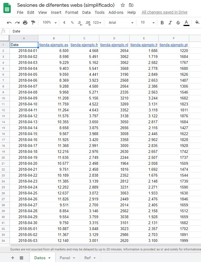Open the zoom 100% dropdown

point(50,23)
